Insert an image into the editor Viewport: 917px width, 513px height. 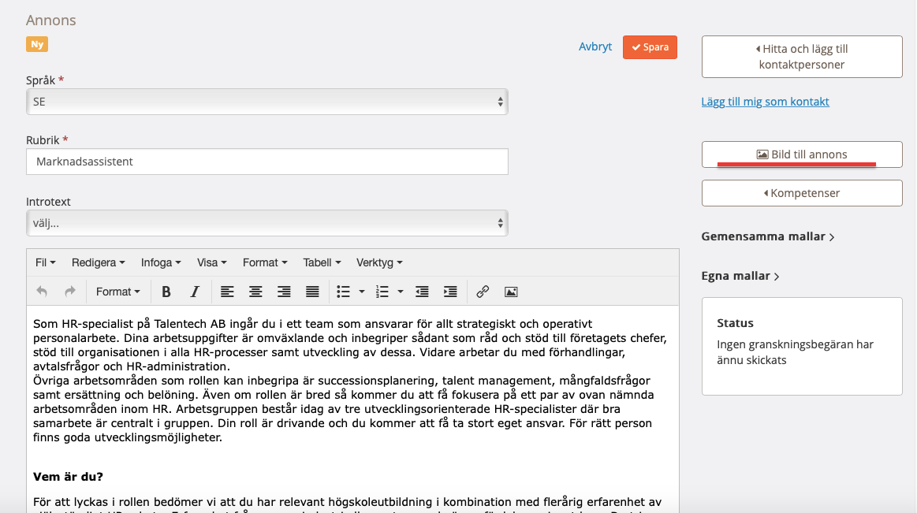tap(511, 292)
